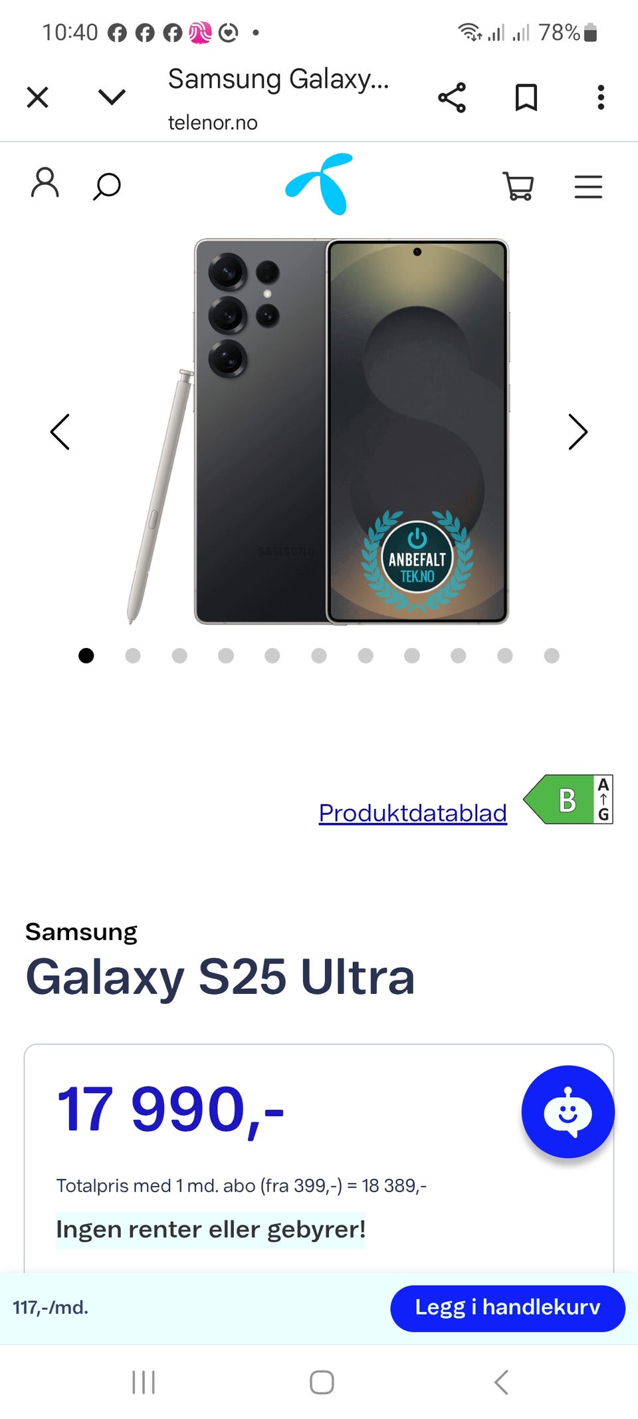This screenshot has width=638, height=1419.
Task: Open the user account profile icon
Action: 45,184
